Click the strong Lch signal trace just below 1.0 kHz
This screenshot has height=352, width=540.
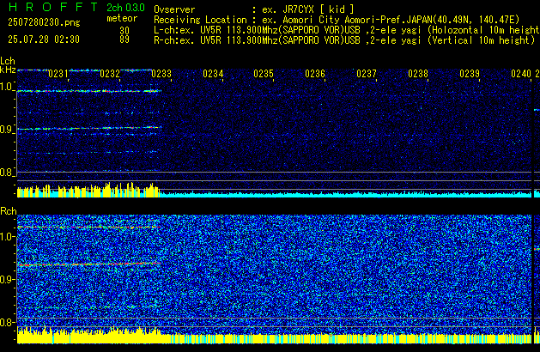(x=88, y=91)
